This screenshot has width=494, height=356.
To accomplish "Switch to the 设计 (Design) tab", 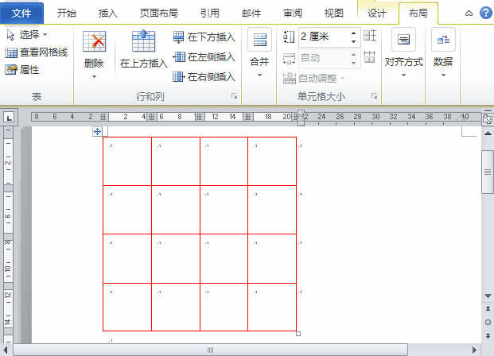I will pyautogui.click(x=376, y=14).
